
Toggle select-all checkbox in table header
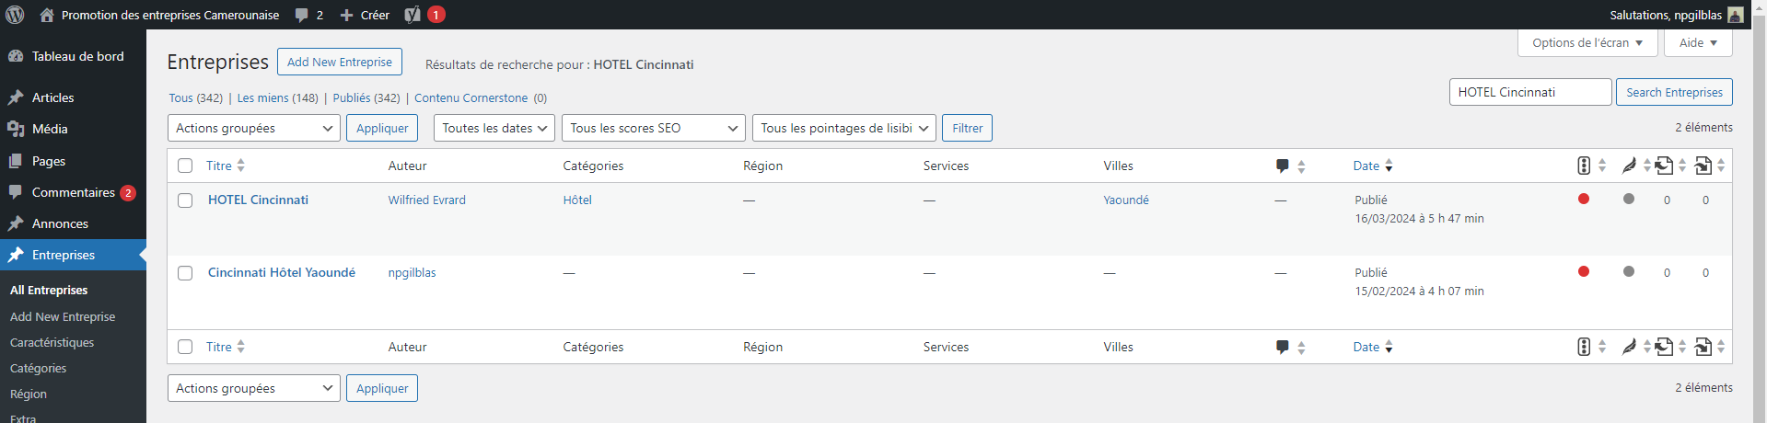[x=185, y=166]
